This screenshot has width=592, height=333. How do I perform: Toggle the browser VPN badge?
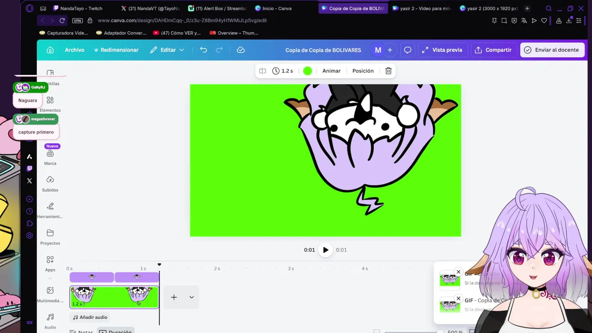coord(77,21)
